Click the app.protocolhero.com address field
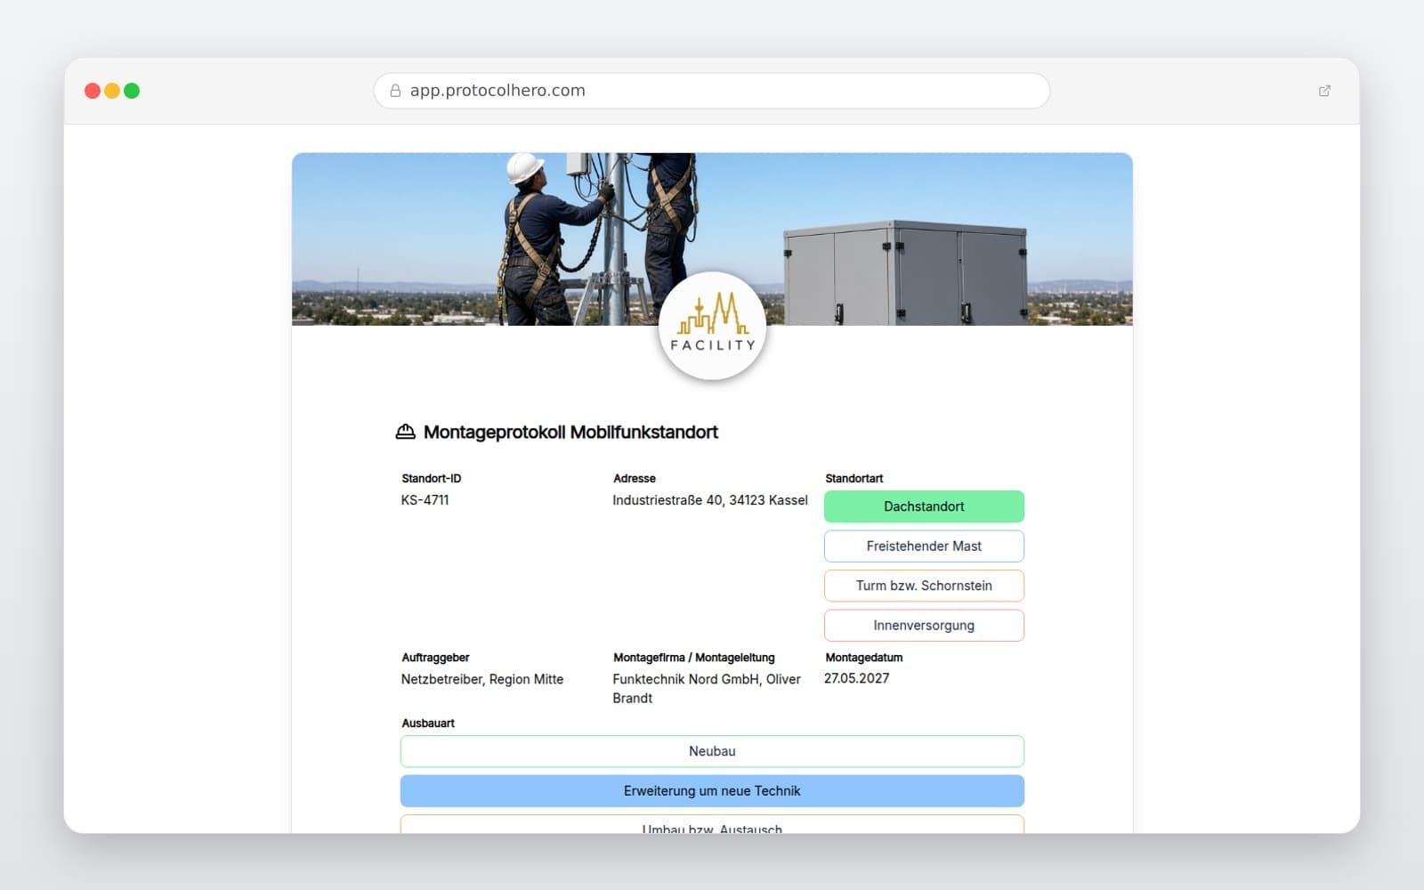1424x890 pixels. point(712,91)
